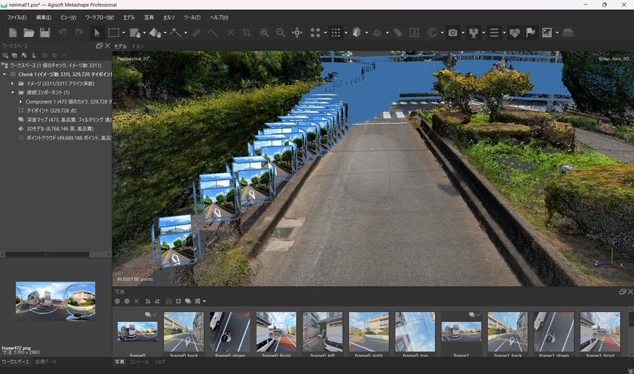Reset the view with the center arrows icon
This screenshot has width=634, height=374.
click(297, 33)
